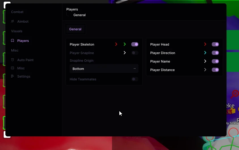Click the Players bookmark icon in sidebar
Image resolution: width=239 pixels, height=150 pixels.
(12, 40)
